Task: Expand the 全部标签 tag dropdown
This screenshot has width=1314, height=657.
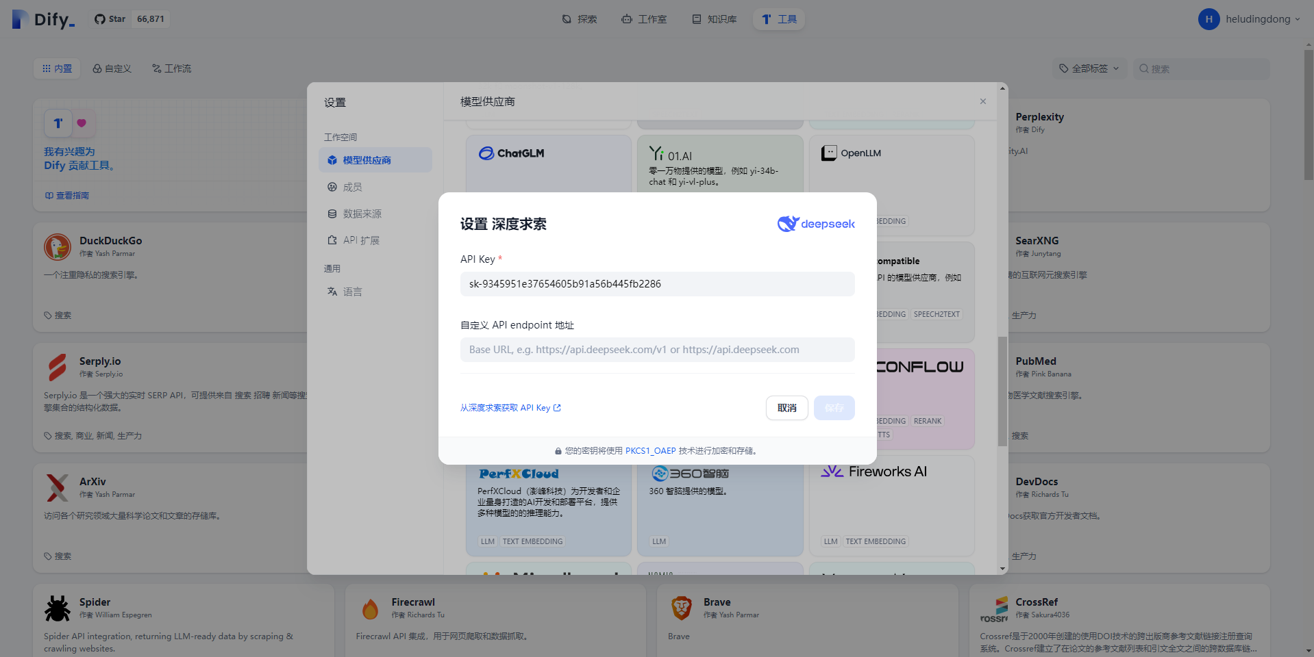Action: coord(1089,68)
